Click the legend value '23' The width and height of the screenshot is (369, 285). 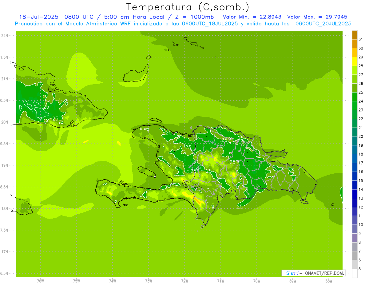(361, 110)
